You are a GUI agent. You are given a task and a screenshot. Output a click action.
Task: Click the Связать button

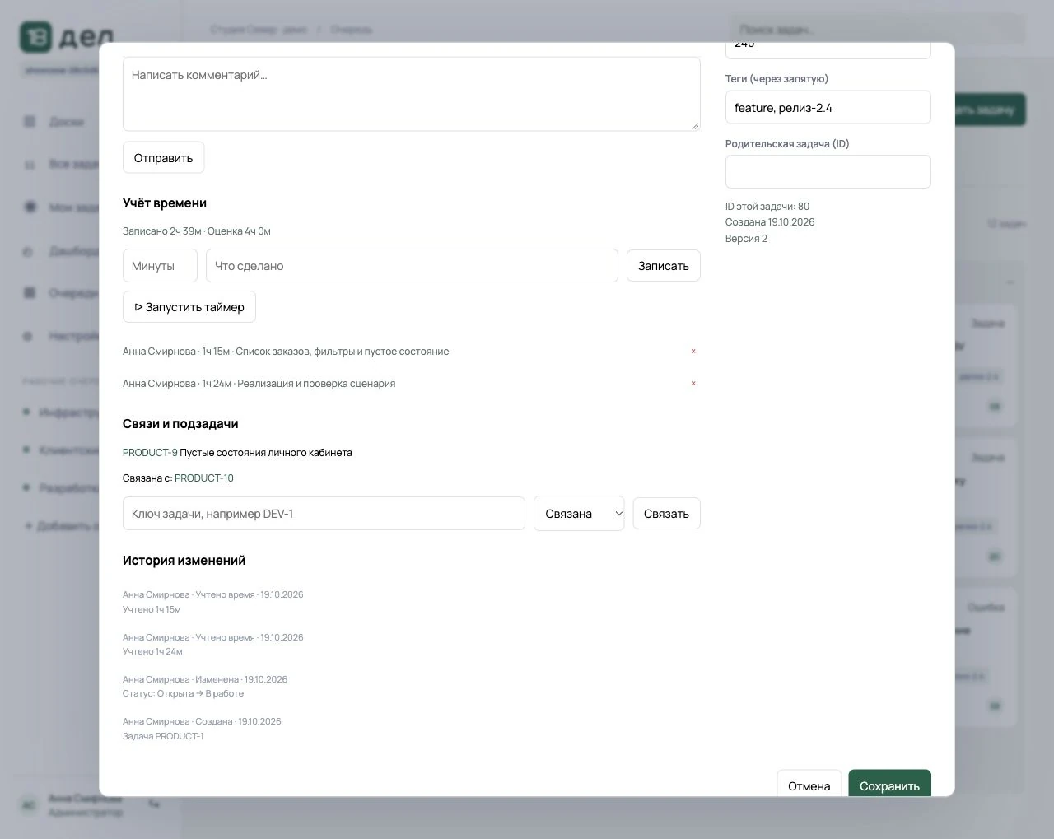pos(666,514)
